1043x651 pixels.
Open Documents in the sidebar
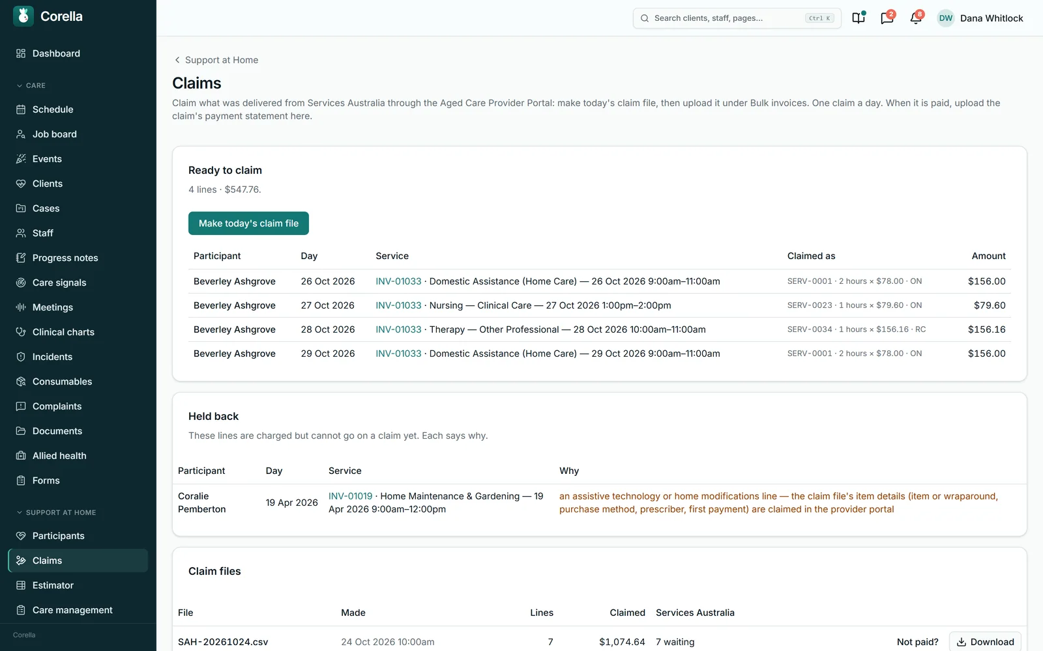(78, 431)
